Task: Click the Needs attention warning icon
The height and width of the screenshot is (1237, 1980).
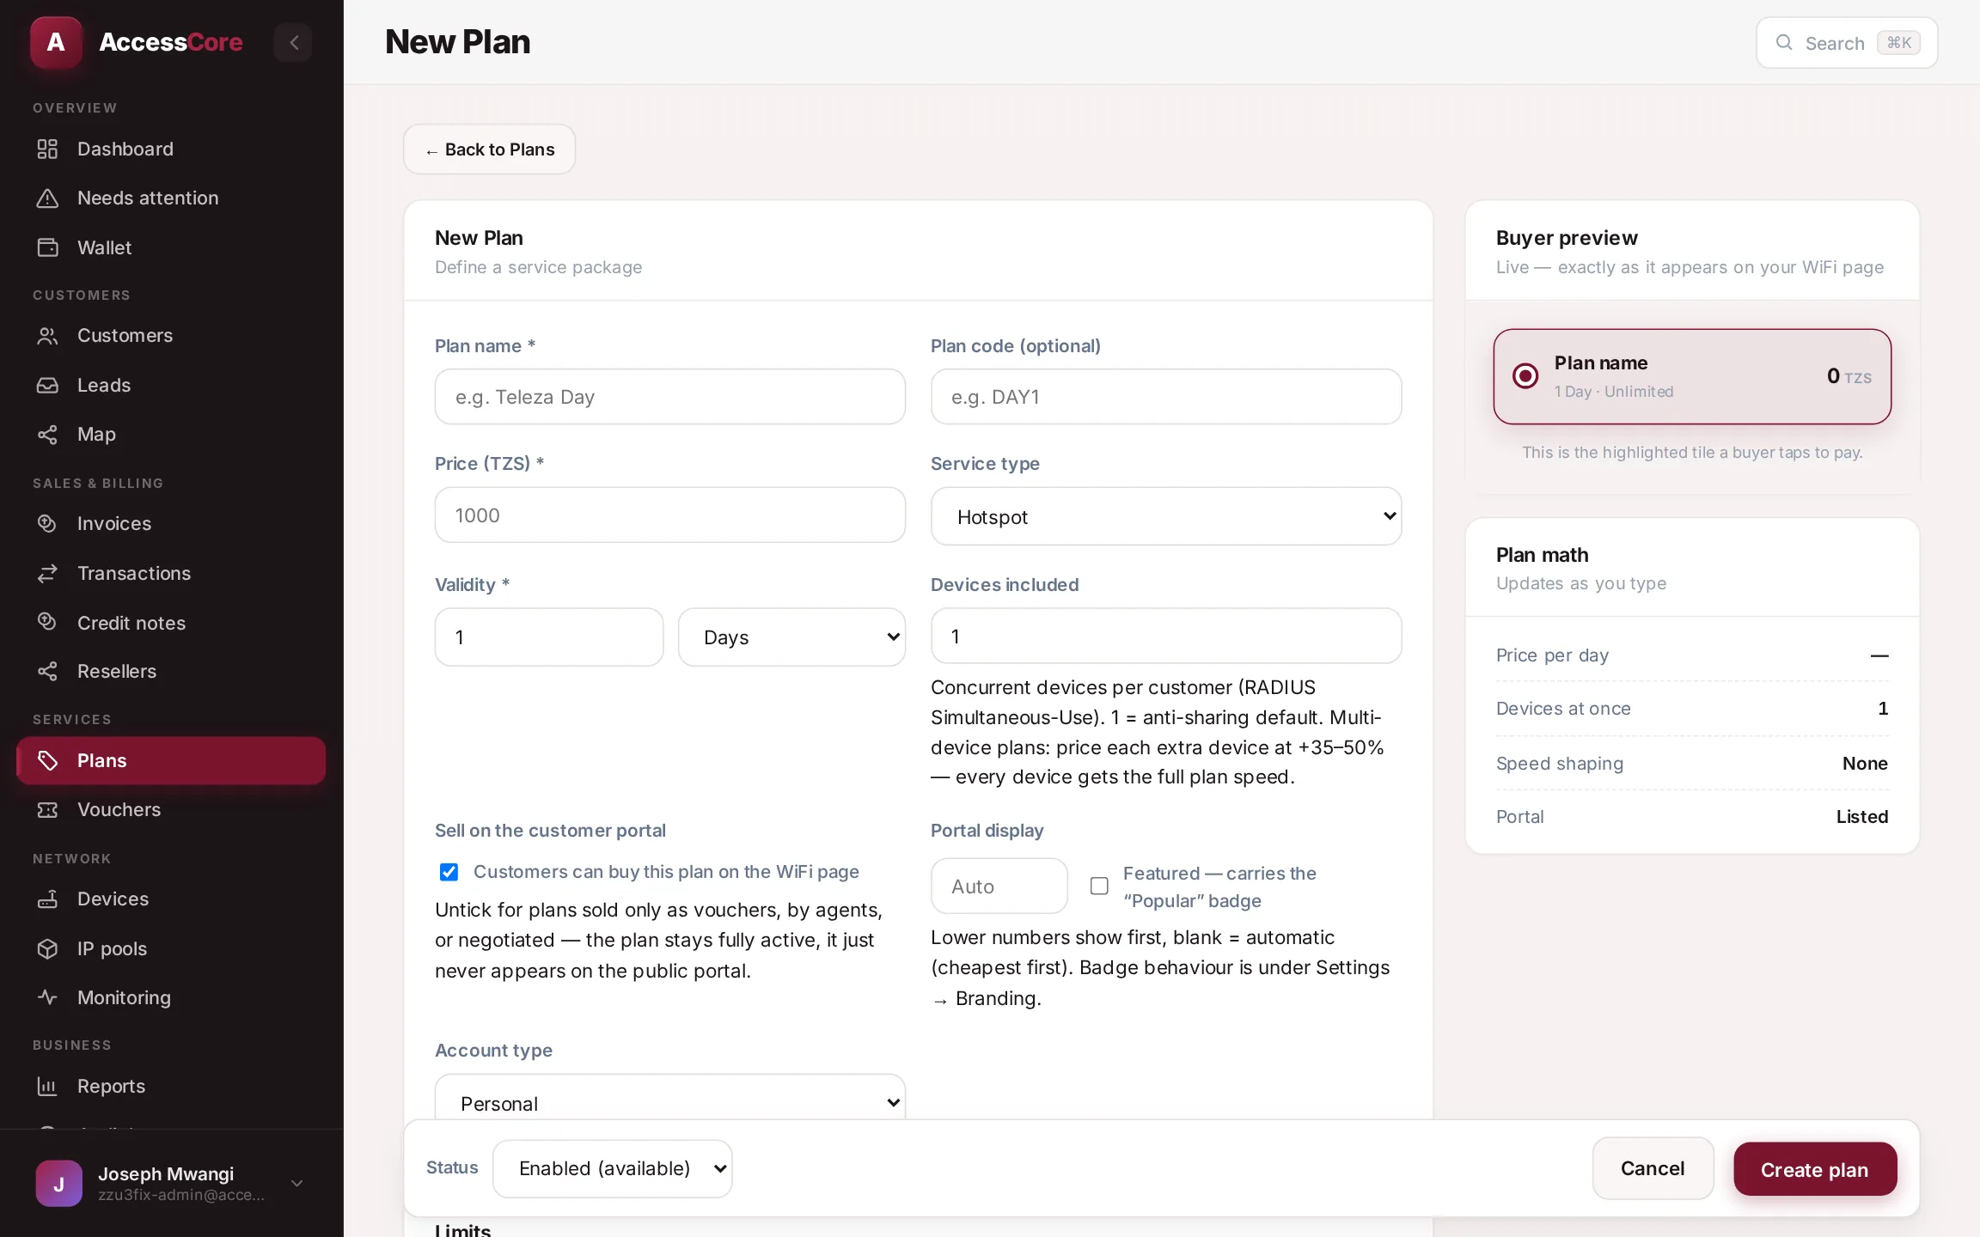Action: click(47, 198)
